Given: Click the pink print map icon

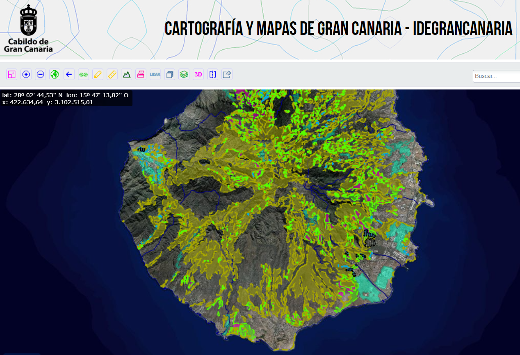Looking at the screenshot, I should (141, 74).
